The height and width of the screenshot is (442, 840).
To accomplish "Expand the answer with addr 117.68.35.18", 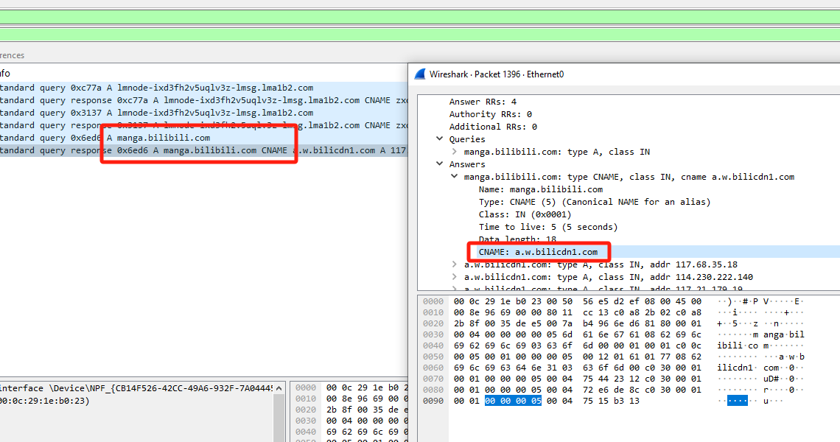I will [455, 264].
